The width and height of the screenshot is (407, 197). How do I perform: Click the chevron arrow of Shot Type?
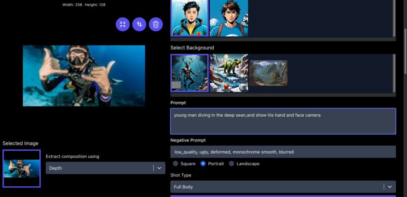390,187
